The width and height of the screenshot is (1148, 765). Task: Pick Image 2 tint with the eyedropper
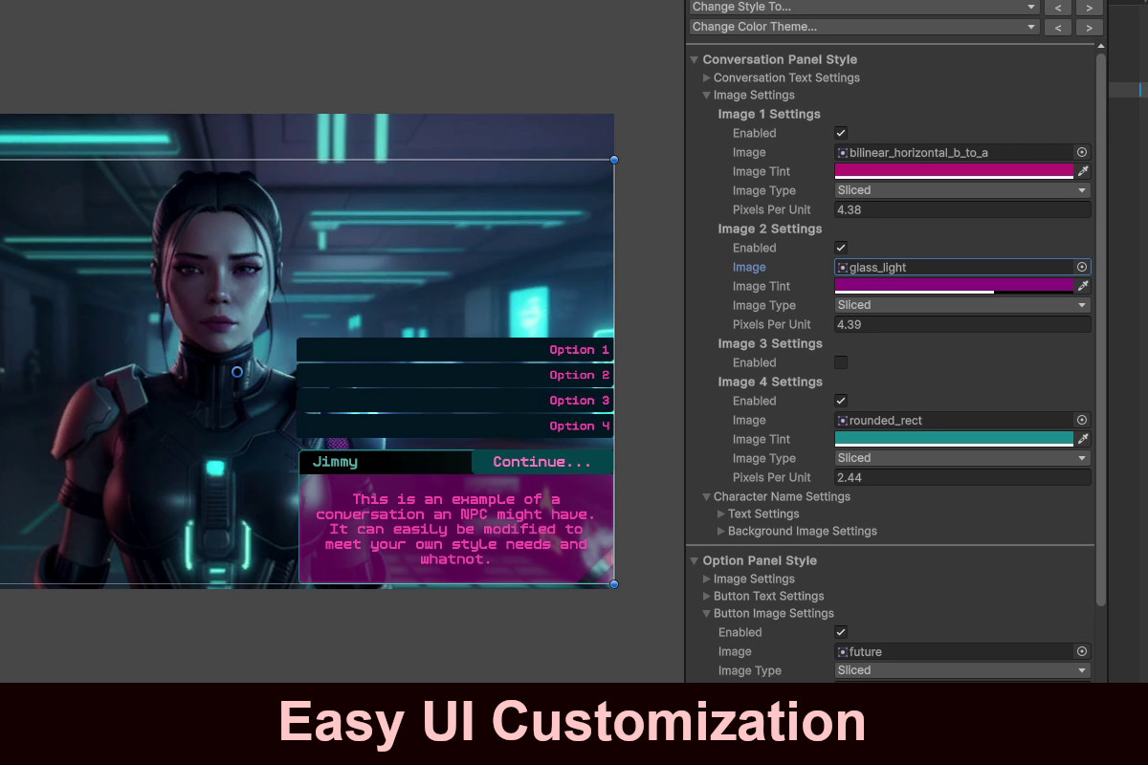point(1084,286)
